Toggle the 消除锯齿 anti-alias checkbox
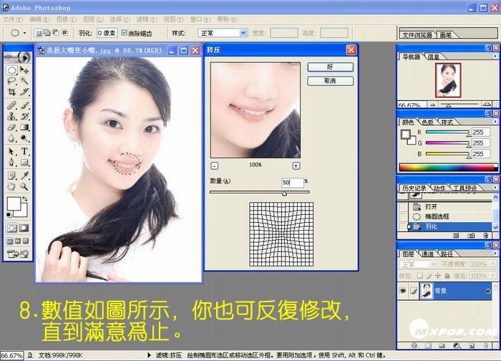The image size is (501, 361). 124,33
